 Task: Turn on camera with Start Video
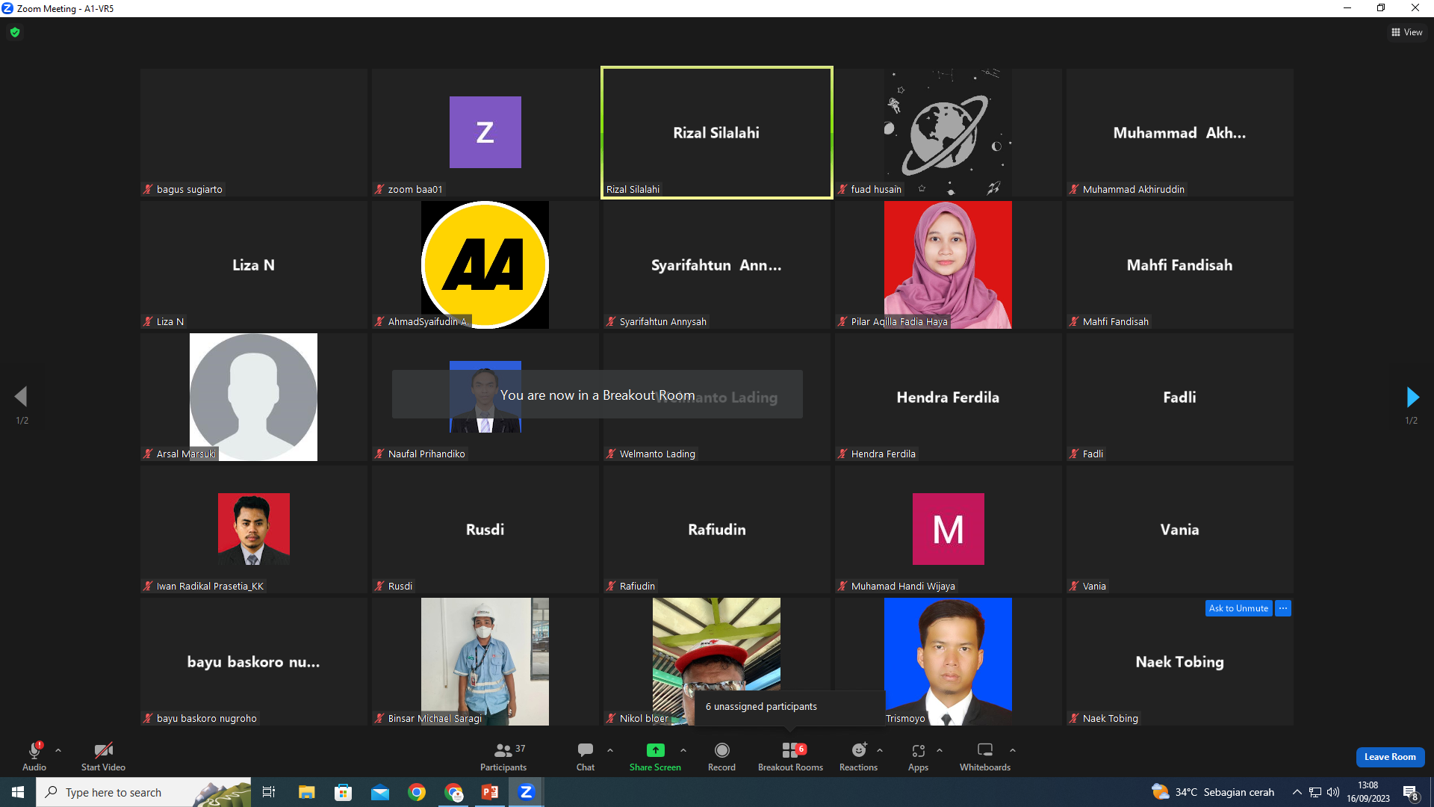coord(103,755)
